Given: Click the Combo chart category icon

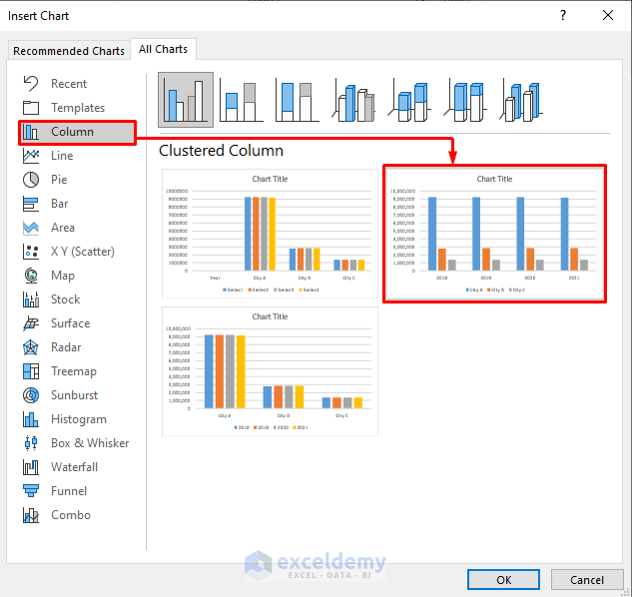Looking at the screenshot, I should click(x=31, y=515).
